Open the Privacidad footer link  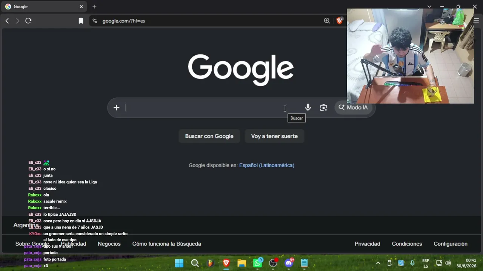(x=367, y=244)
